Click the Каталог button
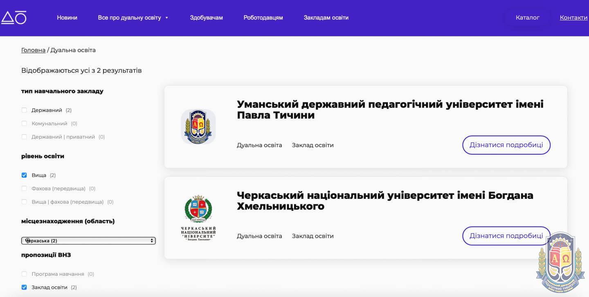Viewport: 589px width, 297px height. [x=527, y=18]
